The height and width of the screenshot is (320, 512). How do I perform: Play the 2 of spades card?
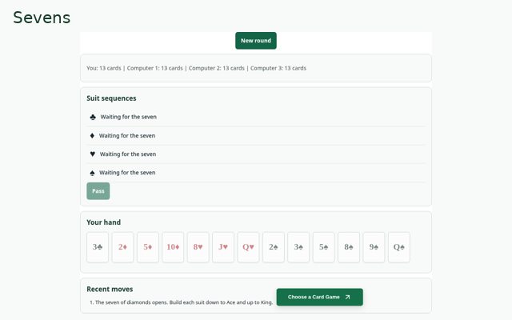(x=274, y=247)
